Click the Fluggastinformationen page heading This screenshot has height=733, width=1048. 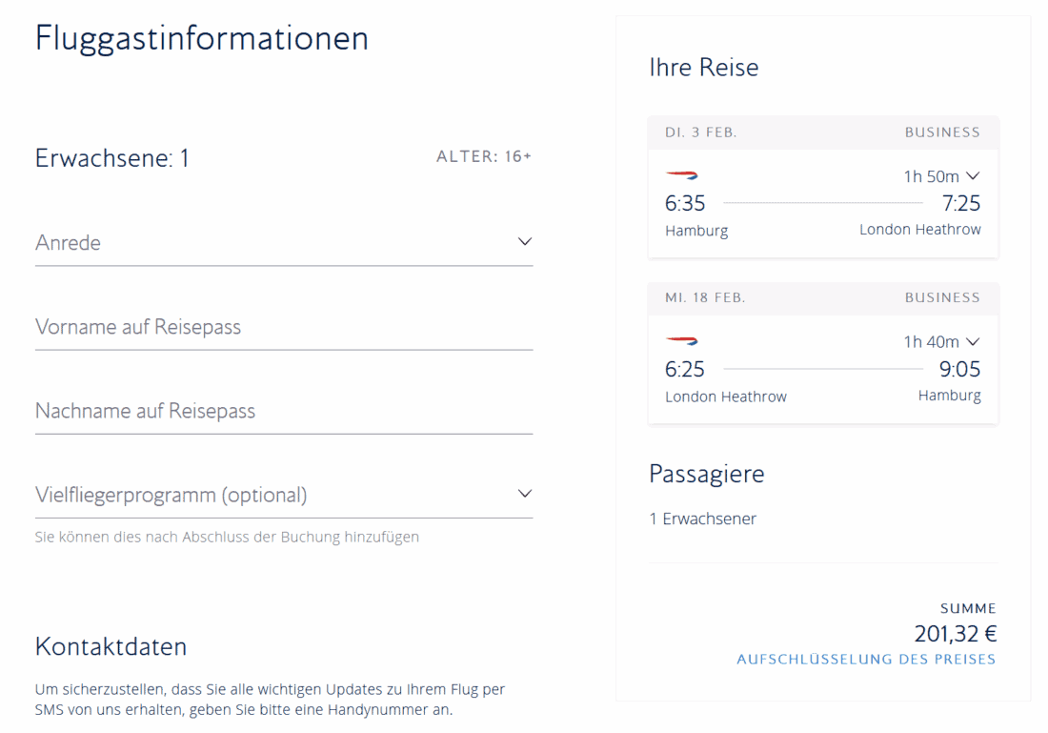tap(202, 38)
